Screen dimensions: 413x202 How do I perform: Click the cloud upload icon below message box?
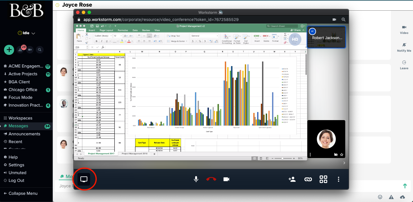402,197
